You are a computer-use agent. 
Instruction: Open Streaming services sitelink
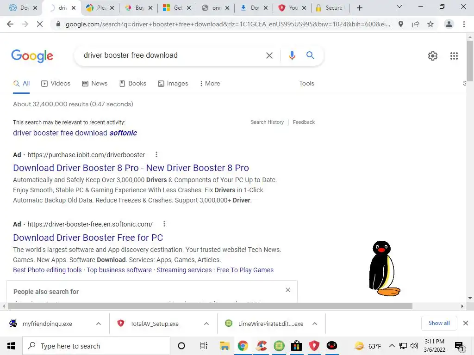184,270
